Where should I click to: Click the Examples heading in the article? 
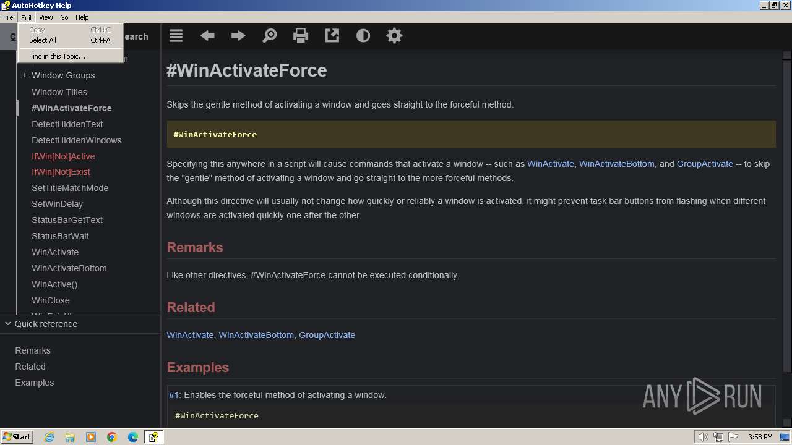[198, 367]
